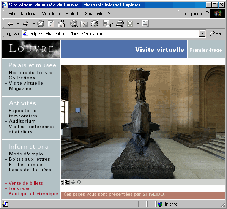The width and height of the screenshot is (227, 209).
Task: Open the Favorites folder icon
Action: click(x=84, y=24)
